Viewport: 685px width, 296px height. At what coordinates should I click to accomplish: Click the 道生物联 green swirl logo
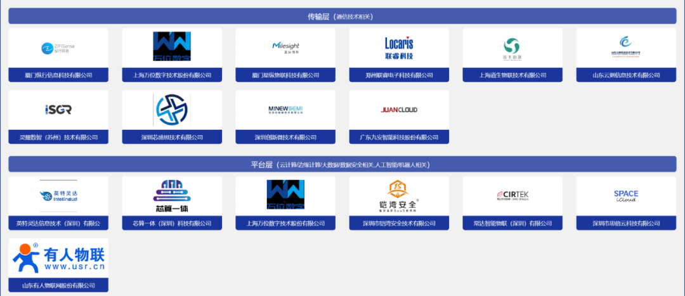[512, 49]
